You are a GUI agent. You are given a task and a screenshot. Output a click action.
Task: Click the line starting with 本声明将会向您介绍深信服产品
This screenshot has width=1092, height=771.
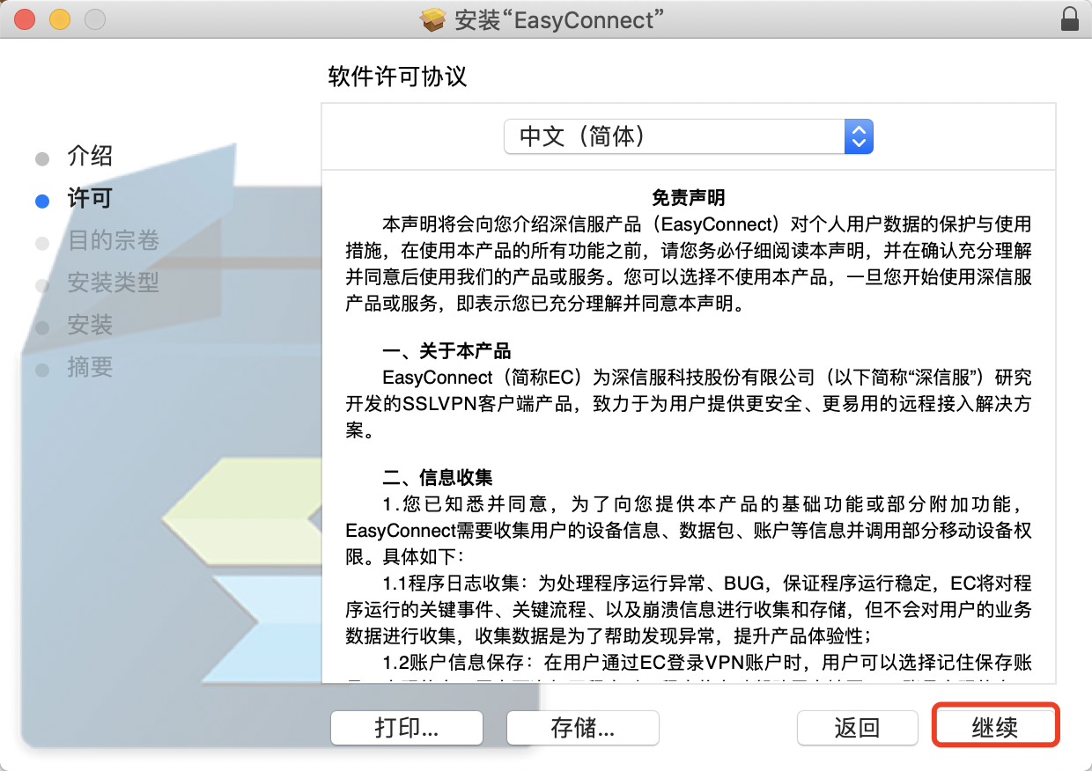click(707, 224)
